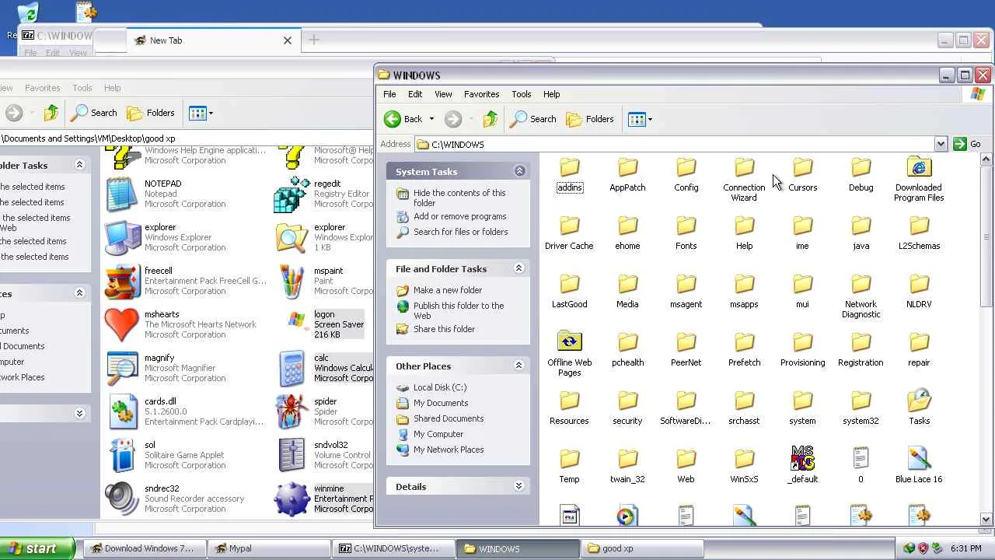Image resolution: width=995 pixels, height=560 pixels.
Task: Select the sol Solitaire Game Applet
Action: [x=122, y=455]
